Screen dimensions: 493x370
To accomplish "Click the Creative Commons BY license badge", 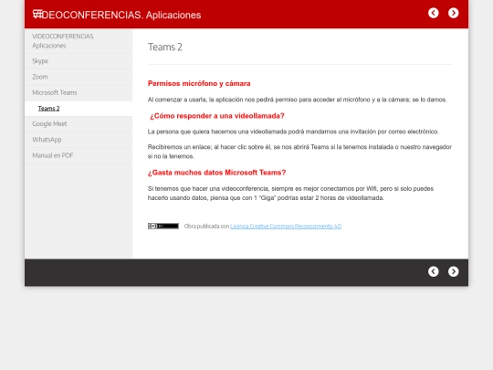I will (163, 226).
